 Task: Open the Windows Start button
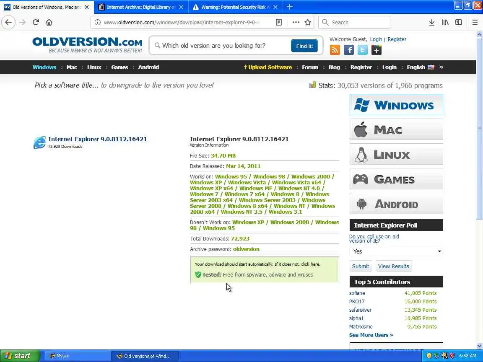[x=20, y=356]
